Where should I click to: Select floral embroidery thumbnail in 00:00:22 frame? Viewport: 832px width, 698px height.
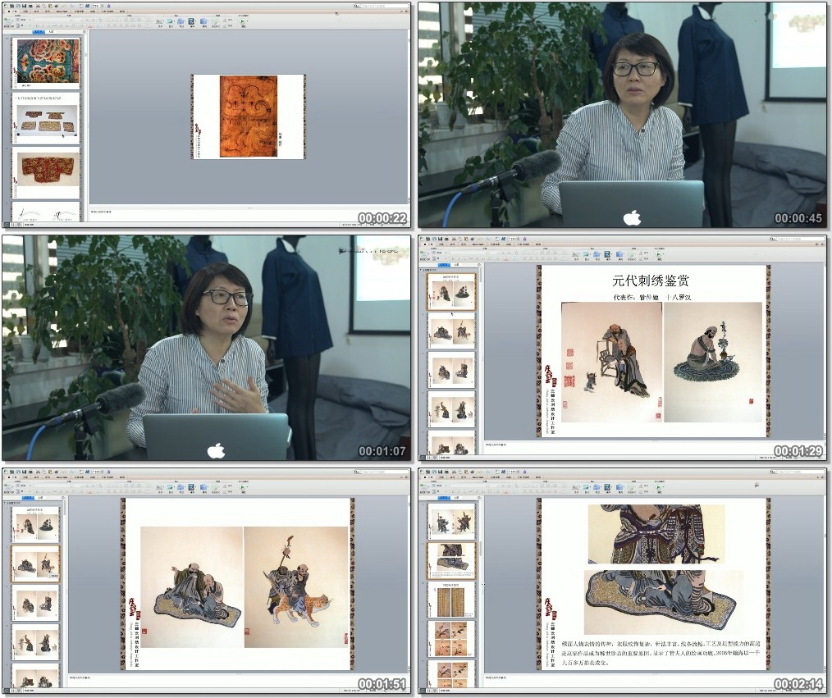click(47, 62)
